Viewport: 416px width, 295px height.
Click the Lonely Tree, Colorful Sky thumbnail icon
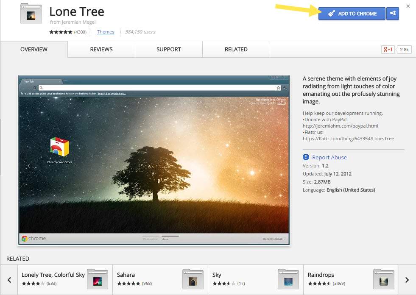point(97,279)
